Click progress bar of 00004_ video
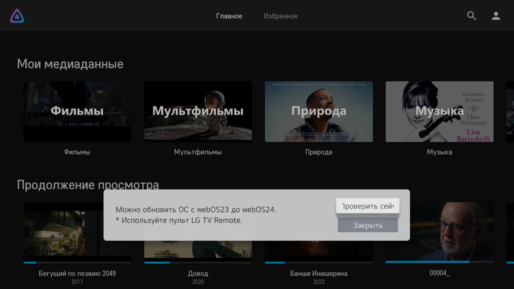 pos(439,262)
